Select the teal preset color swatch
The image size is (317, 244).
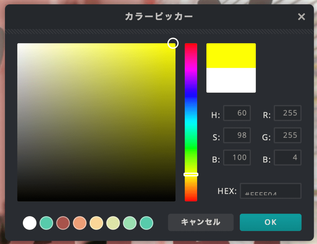pos(46,223)
